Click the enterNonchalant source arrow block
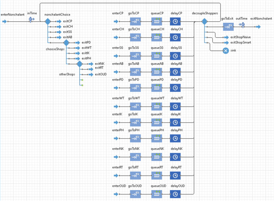The image size is (274, 201). [5, 21]
